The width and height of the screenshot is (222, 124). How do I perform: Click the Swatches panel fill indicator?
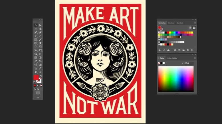coord(160,27)
